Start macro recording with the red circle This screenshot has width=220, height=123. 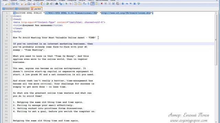(x=102, y=4)
